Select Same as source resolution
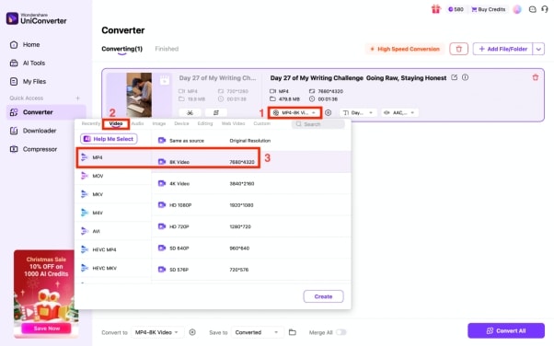 click(251, 140)
